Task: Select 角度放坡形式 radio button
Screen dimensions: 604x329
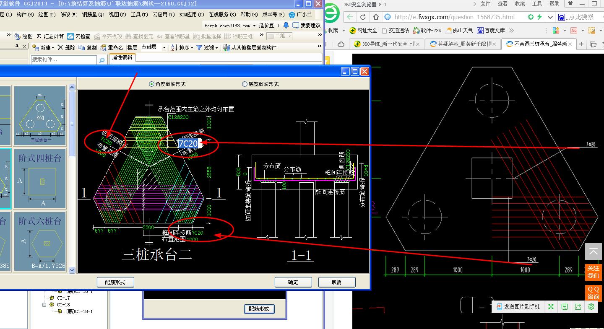Action: coord(152,84)
